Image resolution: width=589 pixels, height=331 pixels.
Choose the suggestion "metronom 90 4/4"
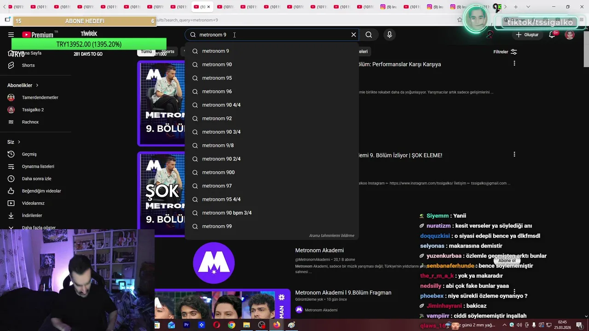click(271, 105)
